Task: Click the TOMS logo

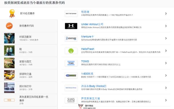Action: tap(71, 63)
